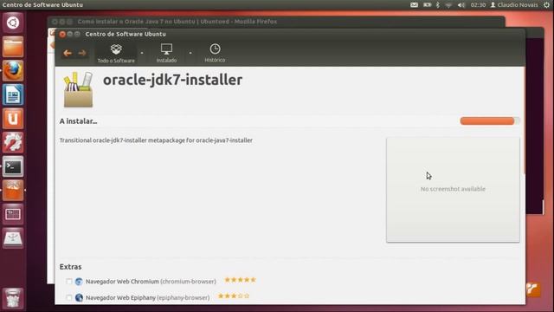Screen dimensions: 554x312
Task: Click the No screenshot available box
Action: click(x=453, y=190)
